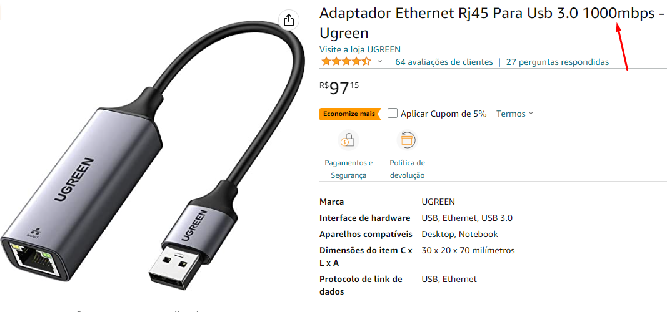Tick the Aplicar Cupom de 5% checkbox
Screen dimensions: 667x312
[393, 113]
